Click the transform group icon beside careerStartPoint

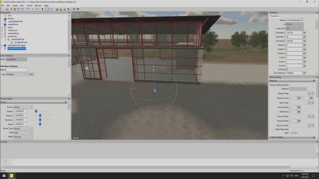tap(5, 21)
